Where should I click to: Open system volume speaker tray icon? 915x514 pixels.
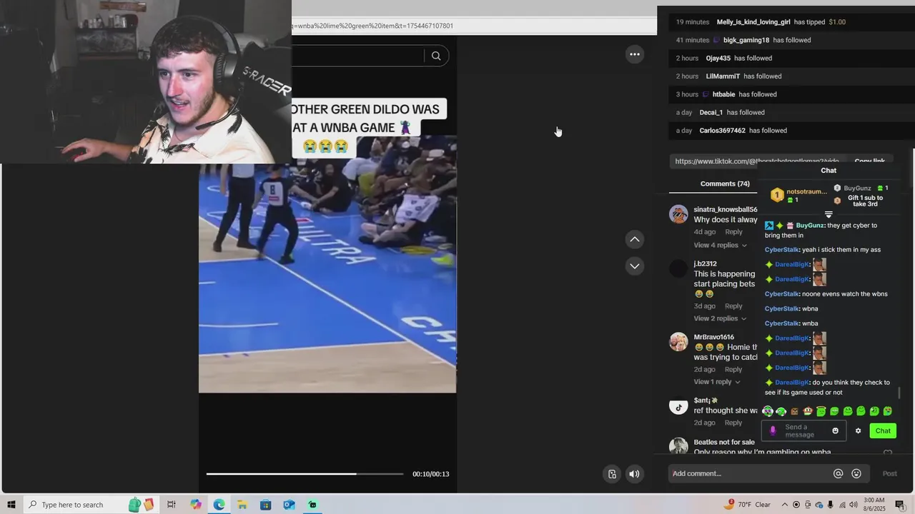coord(854,505)
